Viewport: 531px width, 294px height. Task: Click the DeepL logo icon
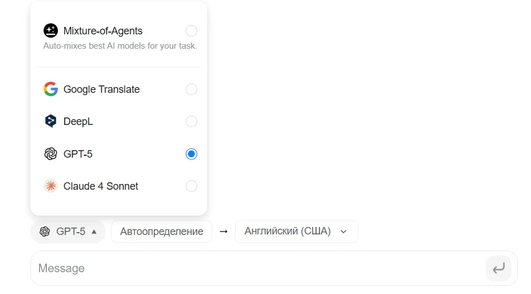(50, 121)
